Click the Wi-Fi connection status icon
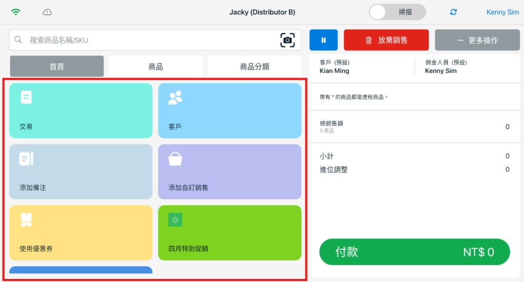 click(16, 12)
